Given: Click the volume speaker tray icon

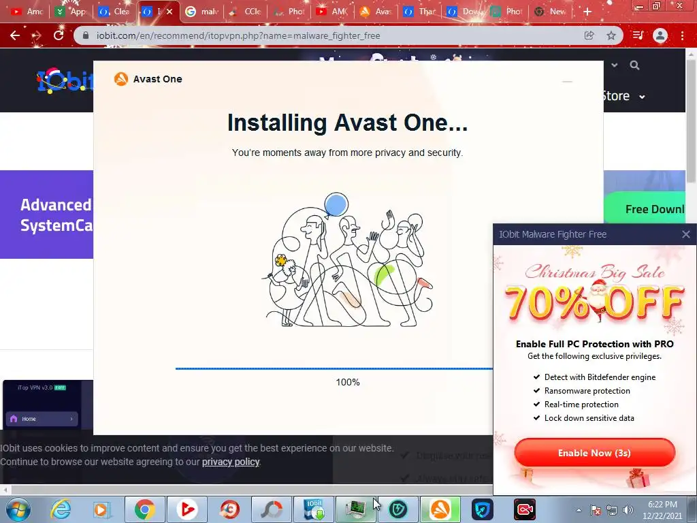Looking at the screenshot, I should coord(628,510).
